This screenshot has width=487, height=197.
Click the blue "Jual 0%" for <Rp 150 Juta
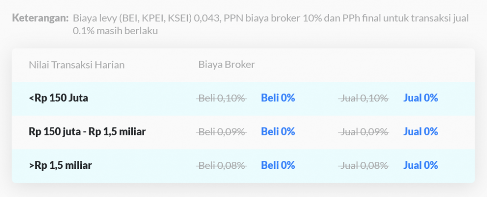[x=420, y=98]
